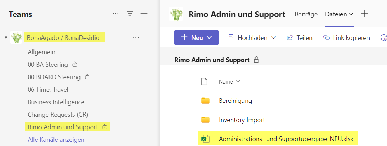Click the file type column header icon
The height and width of the screenshot is (146, 387).
tap(204, 81)
